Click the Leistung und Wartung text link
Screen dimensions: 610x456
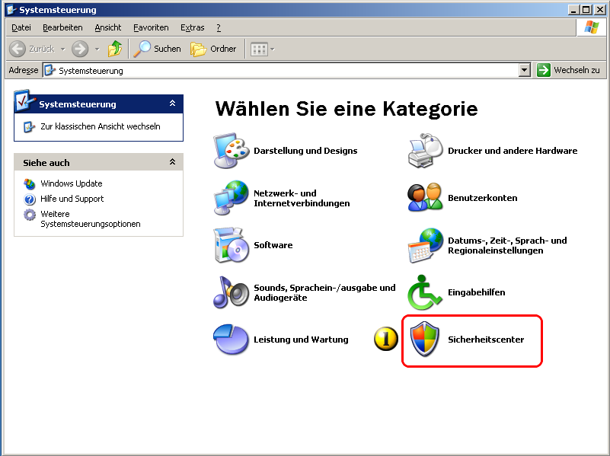click(x=301, y=340)
